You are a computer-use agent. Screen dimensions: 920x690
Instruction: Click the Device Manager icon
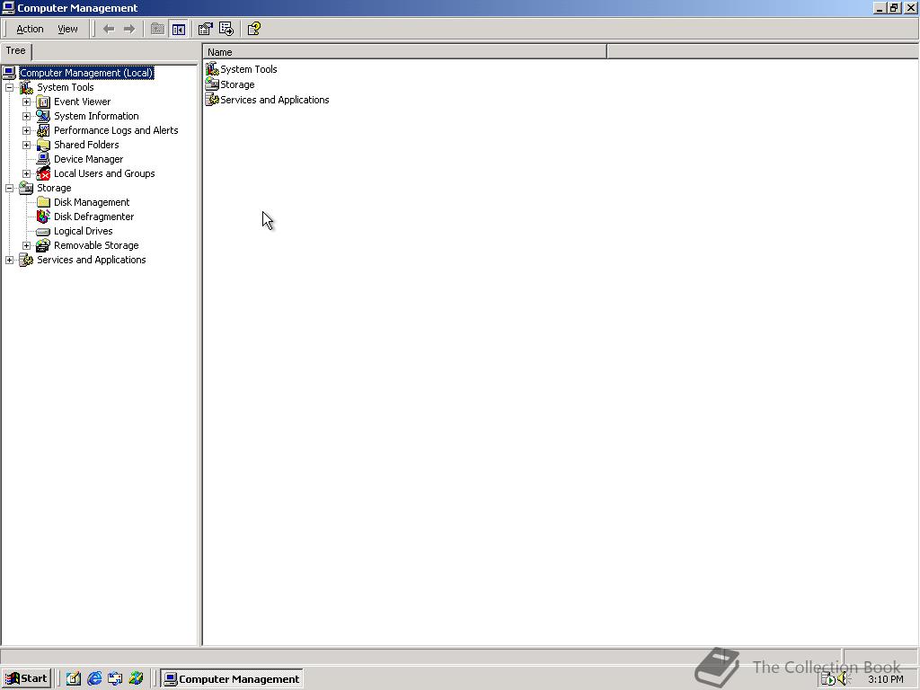43,159
